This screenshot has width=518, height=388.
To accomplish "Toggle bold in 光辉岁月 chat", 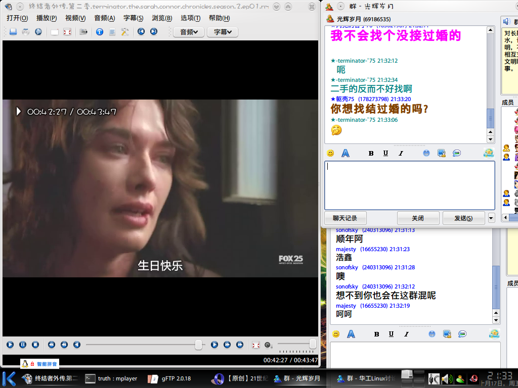I will [x=371, y=154].
